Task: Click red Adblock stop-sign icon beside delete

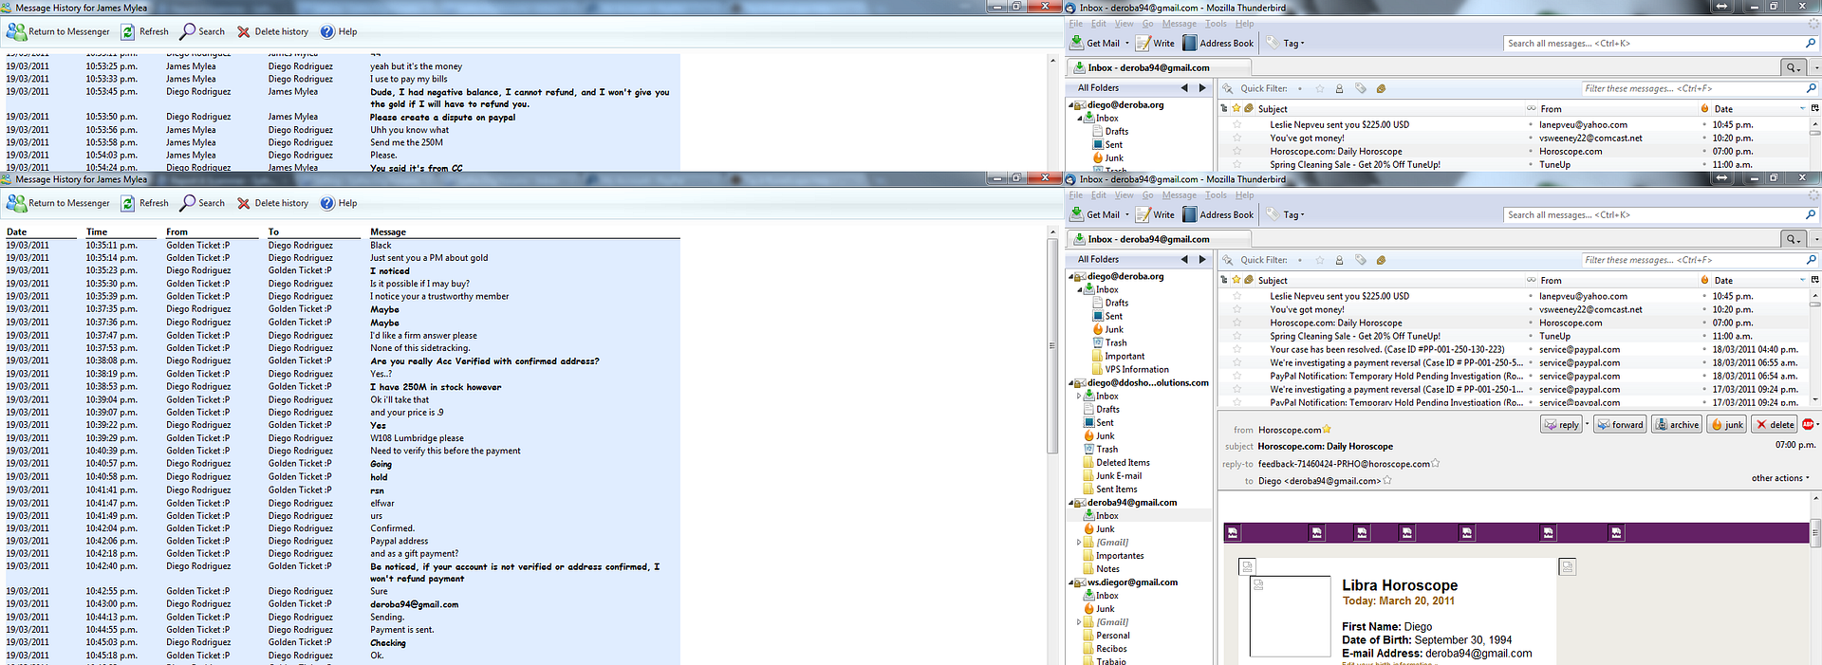Action: pos(1807,424)
